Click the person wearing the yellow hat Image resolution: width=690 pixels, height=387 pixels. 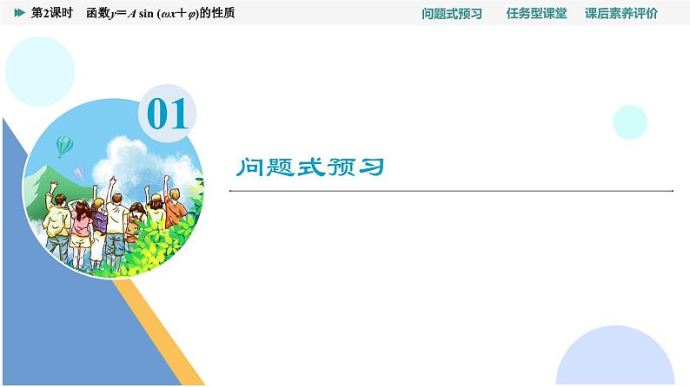[156, 208]
